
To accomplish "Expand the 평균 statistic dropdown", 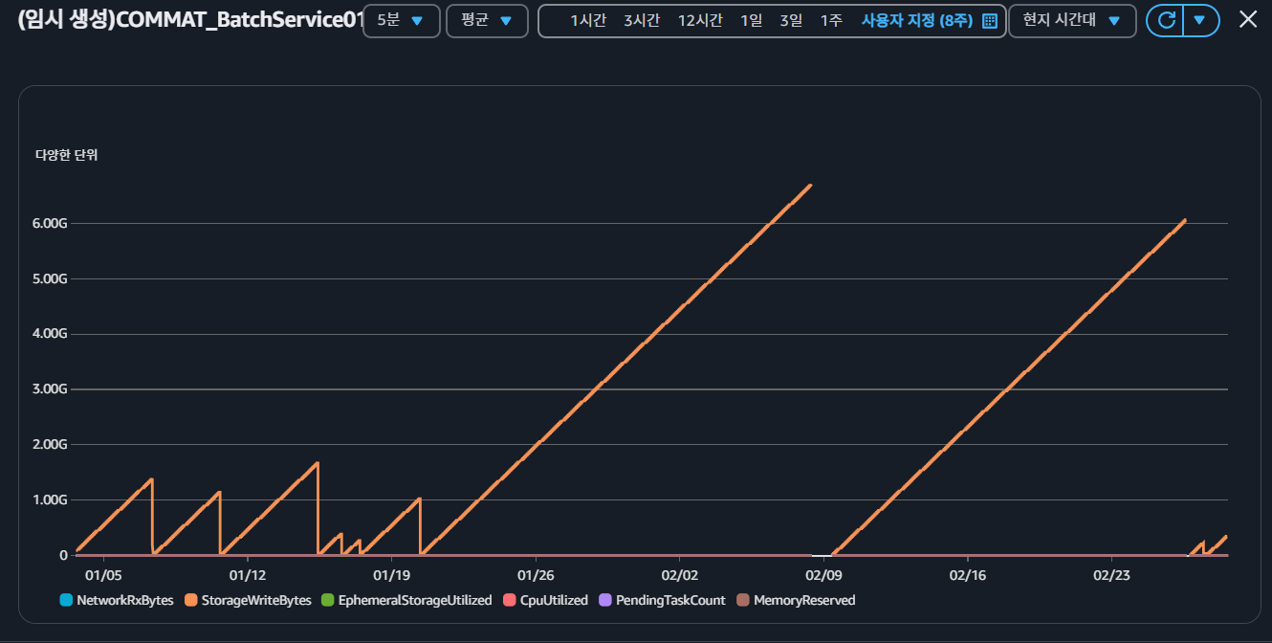I will pos(487,21).
